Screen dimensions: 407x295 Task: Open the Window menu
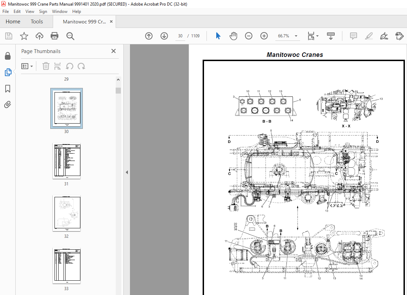coord(60,12)
